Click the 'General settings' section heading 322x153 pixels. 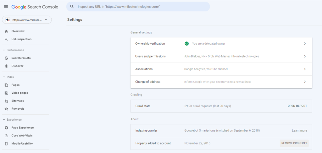click(141, 32)
